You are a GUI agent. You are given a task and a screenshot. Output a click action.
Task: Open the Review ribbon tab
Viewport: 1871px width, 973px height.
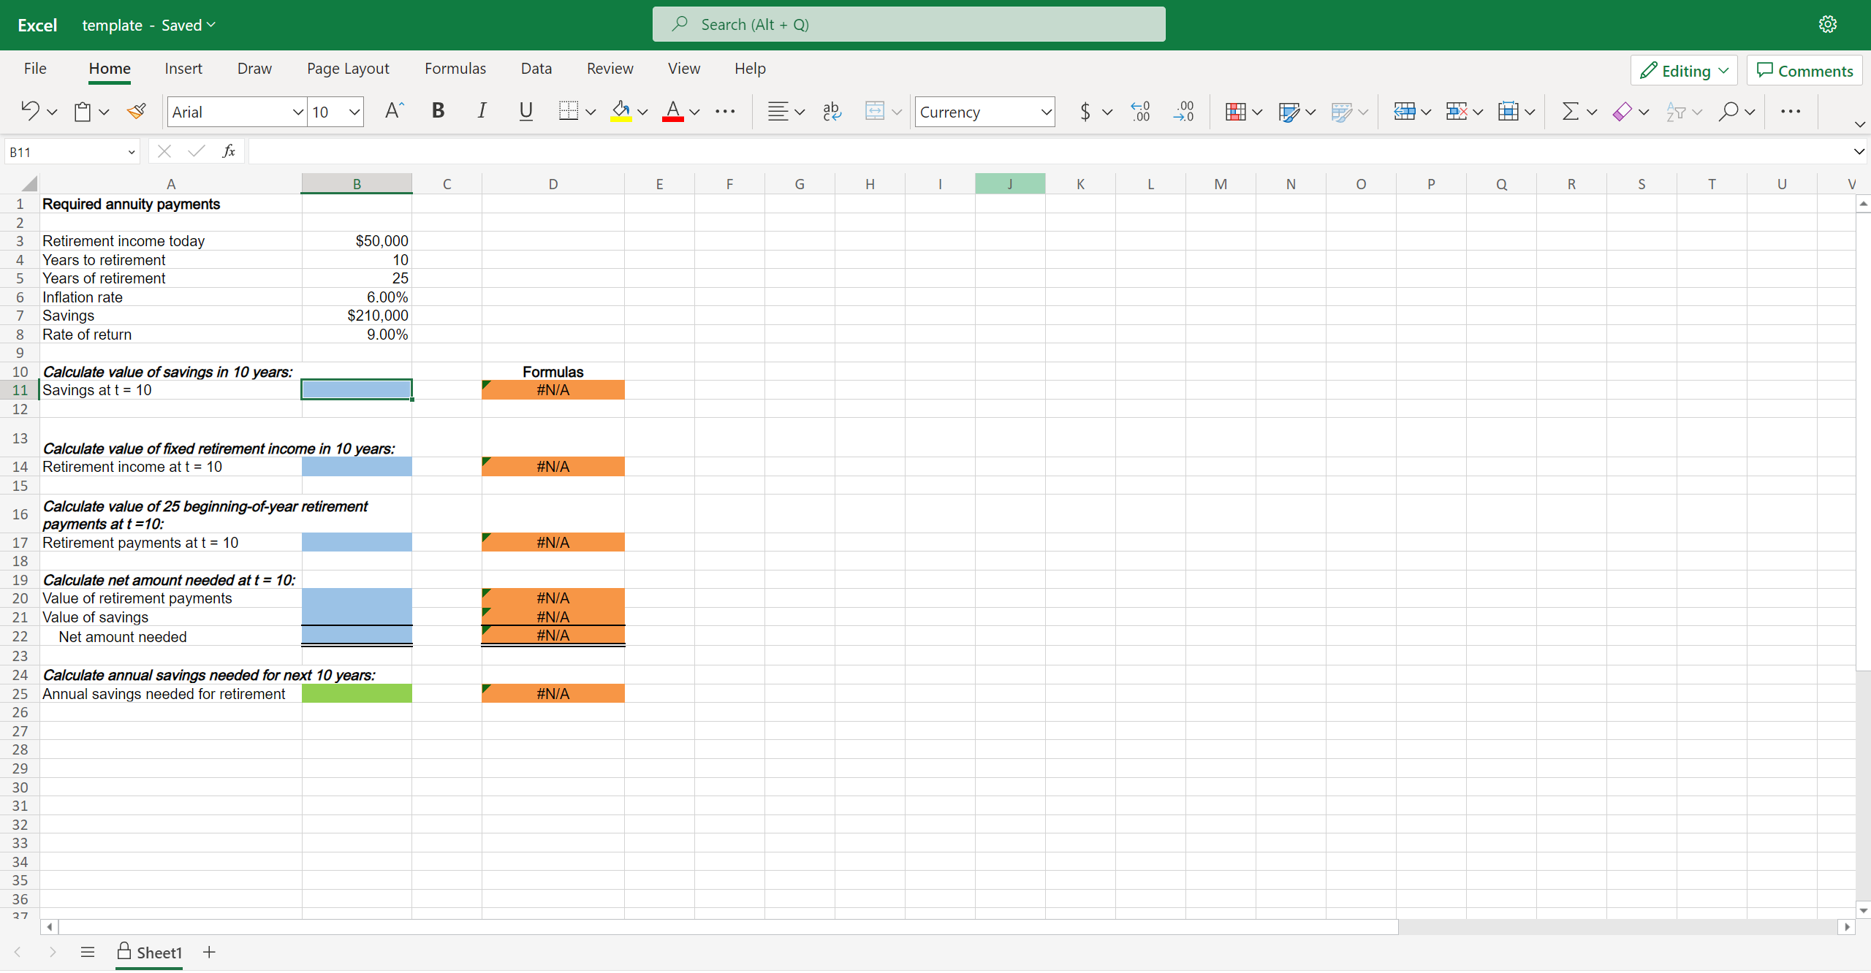(610, 68)
